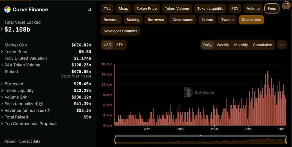
Task: Expand the Token Liquidity row
Action: [x=2, y=91]
